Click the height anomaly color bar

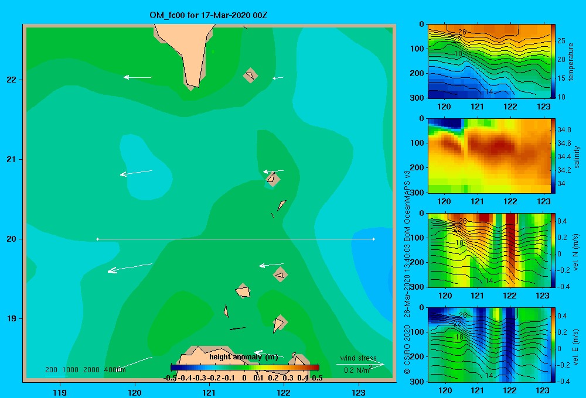[x=245, y=368]
